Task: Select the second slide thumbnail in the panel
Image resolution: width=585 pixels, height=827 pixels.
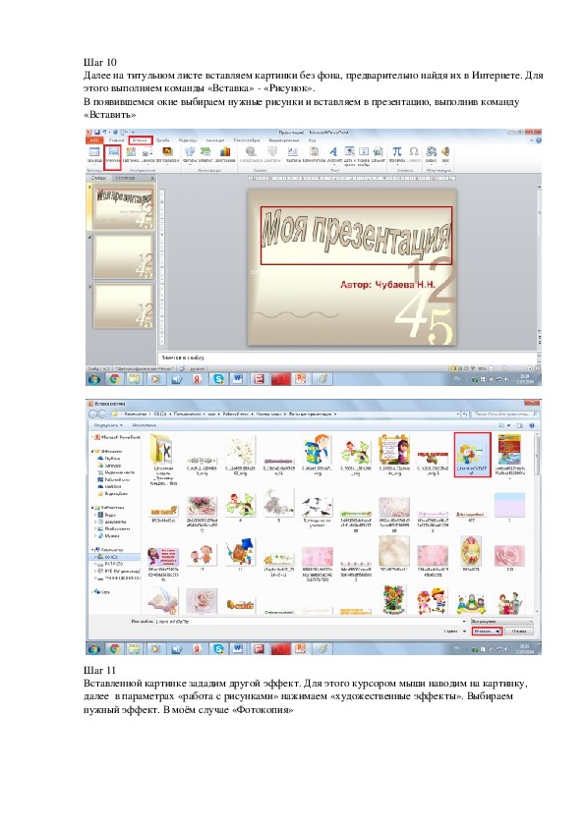Action: [x=123, y=257]
